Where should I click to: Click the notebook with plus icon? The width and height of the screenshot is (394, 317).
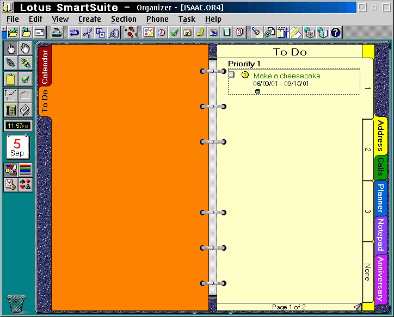pos(283,33)
